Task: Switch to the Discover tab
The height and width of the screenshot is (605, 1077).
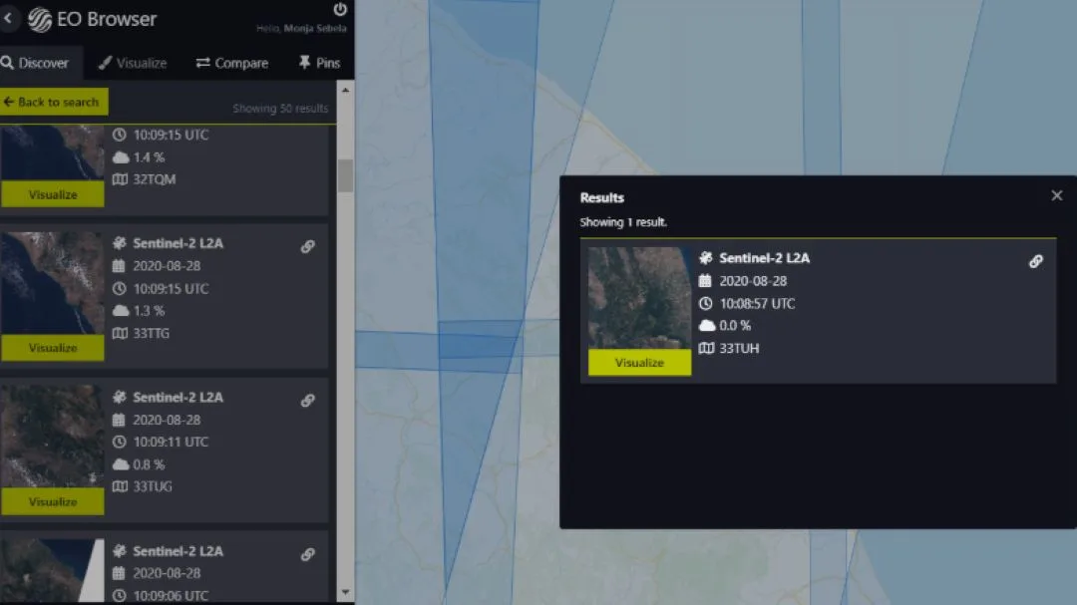Action: click(35, 63)
